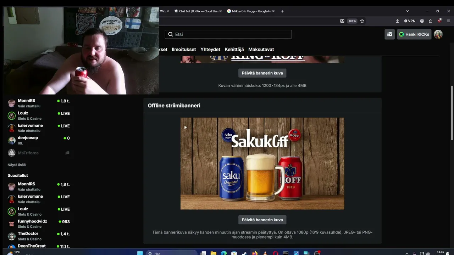Switch to the Miikka-Erik Magga Google tab

[x=251, y=11]
